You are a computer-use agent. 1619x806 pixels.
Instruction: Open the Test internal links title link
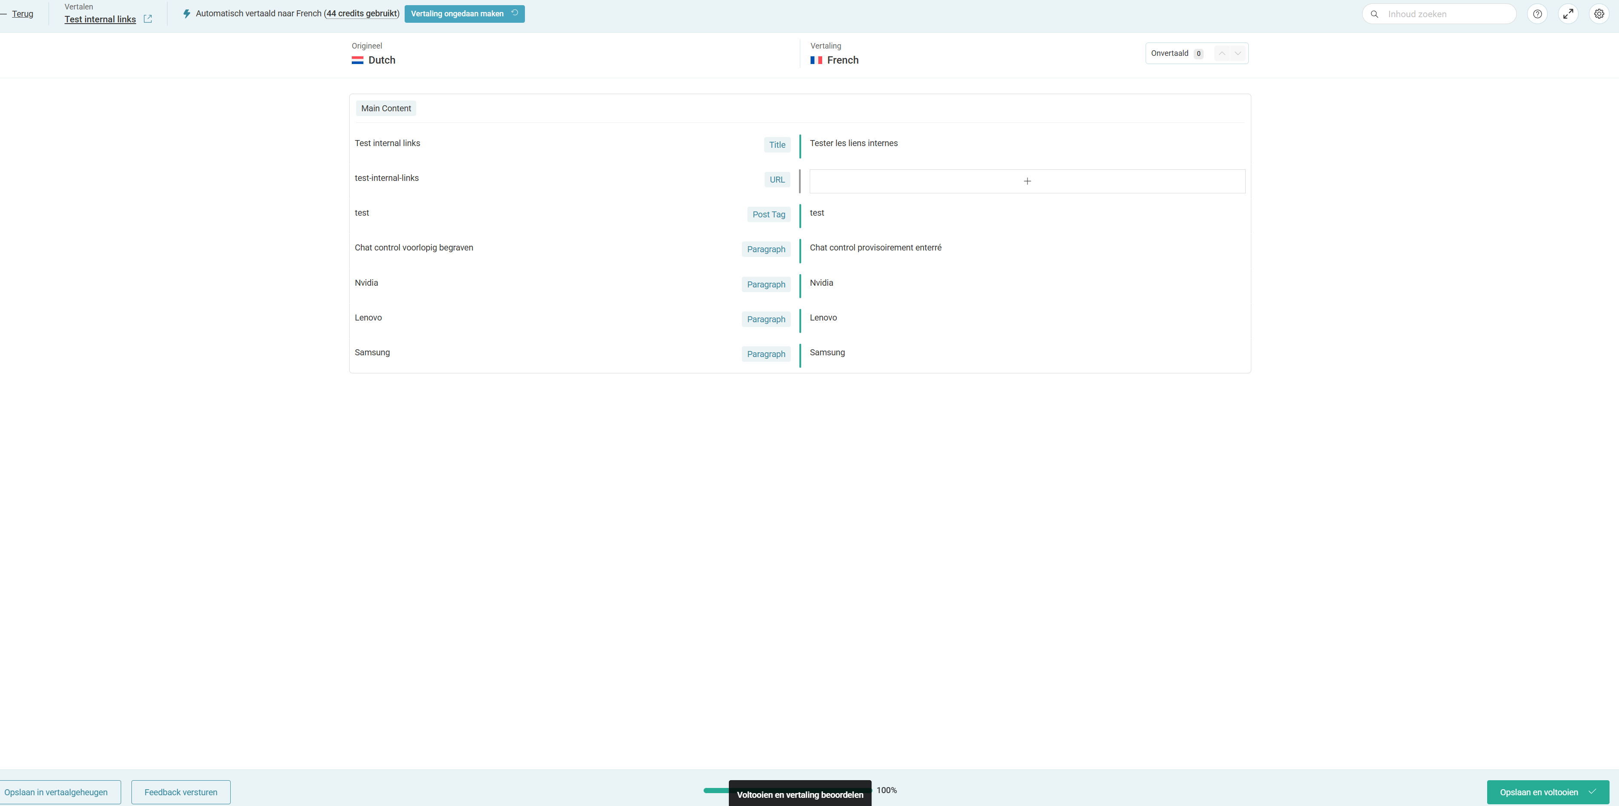[x=100, y=19]
